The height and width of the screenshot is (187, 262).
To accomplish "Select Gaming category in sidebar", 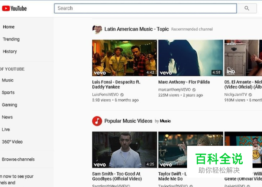I will tap(9, 105).
